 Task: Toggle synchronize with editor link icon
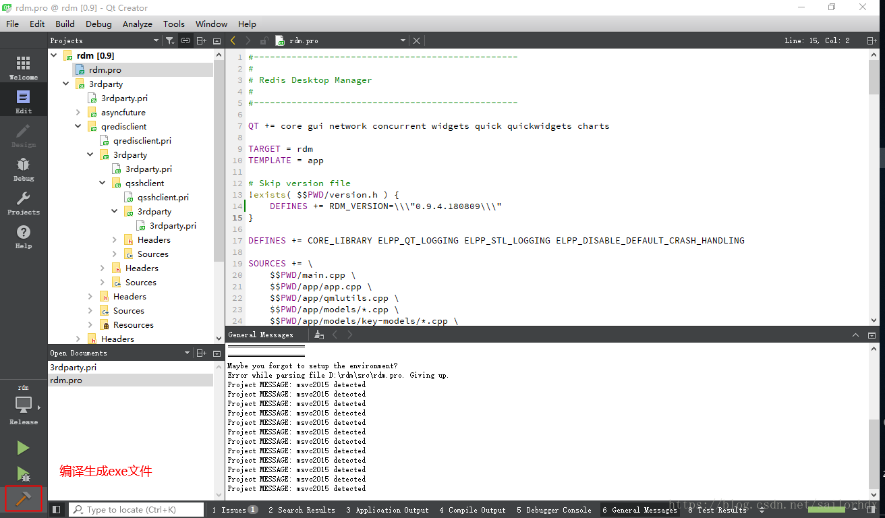click(185, 40)
